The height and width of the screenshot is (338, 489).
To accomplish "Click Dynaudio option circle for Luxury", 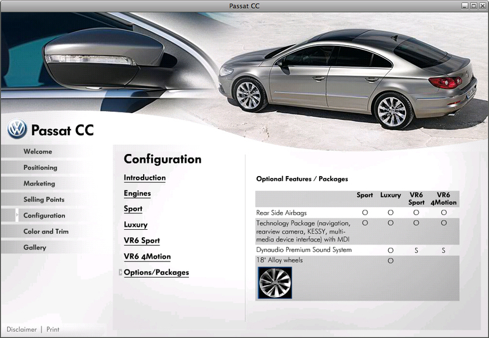I will tap(391, 251).
